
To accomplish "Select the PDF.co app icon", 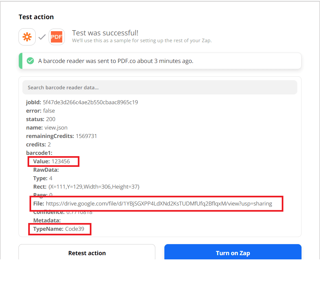I will coord(57,37).
